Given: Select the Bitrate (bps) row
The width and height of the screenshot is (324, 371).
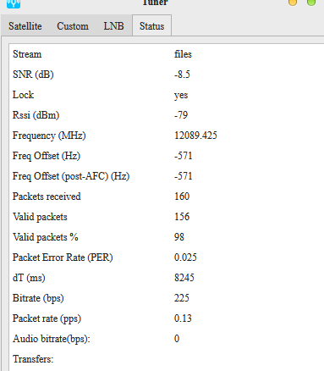Looking at the screenshot, I should (x=167, y=298).
